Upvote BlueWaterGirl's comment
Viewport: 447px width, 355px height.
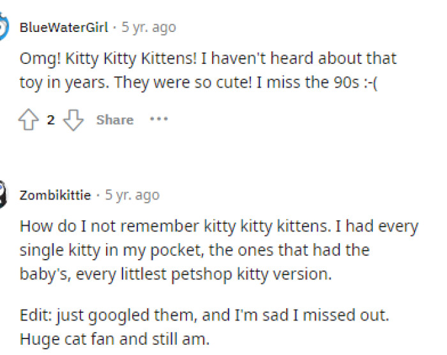29,120
